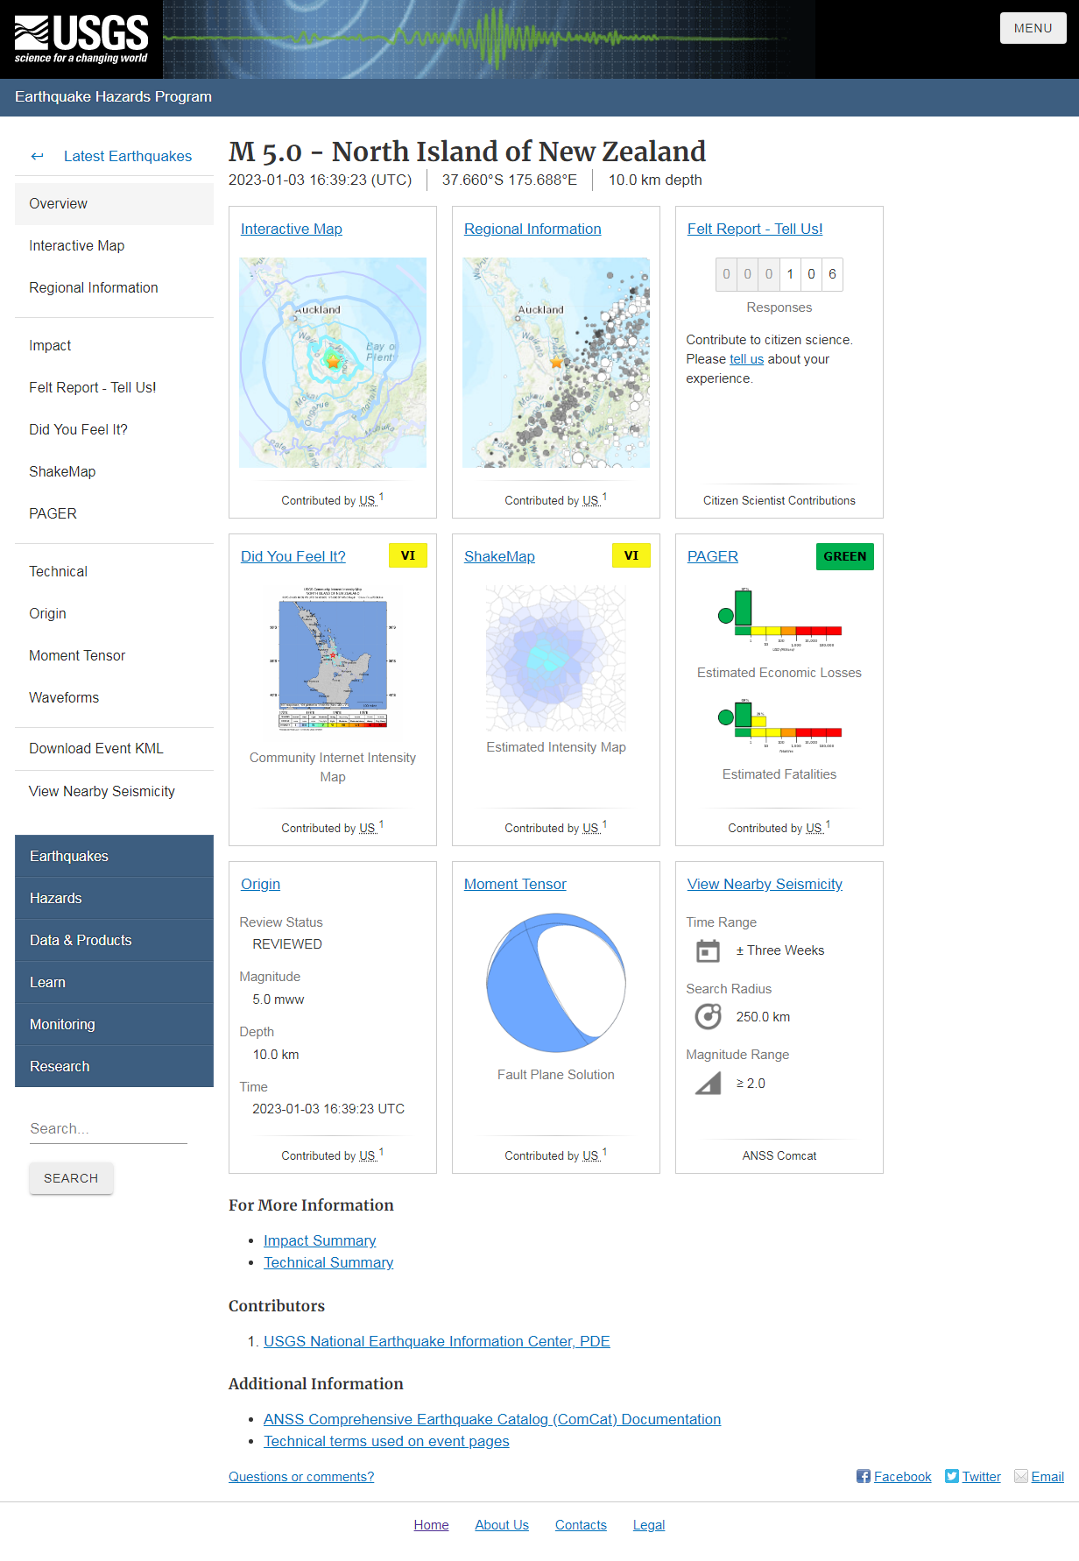Image resolution: width=1079 pixels, height=1561 pixels.
Task: Click the footer Contacts link
Action: pyautogui.click(x=581, y=1525)
